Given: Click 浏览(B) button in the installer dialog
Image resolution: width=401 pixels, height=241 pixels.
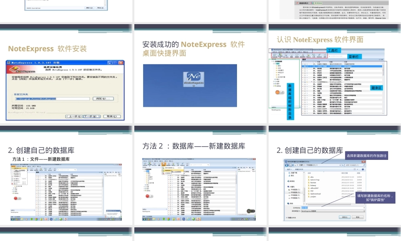Looking at the screenshot, I should click(103, 98).
